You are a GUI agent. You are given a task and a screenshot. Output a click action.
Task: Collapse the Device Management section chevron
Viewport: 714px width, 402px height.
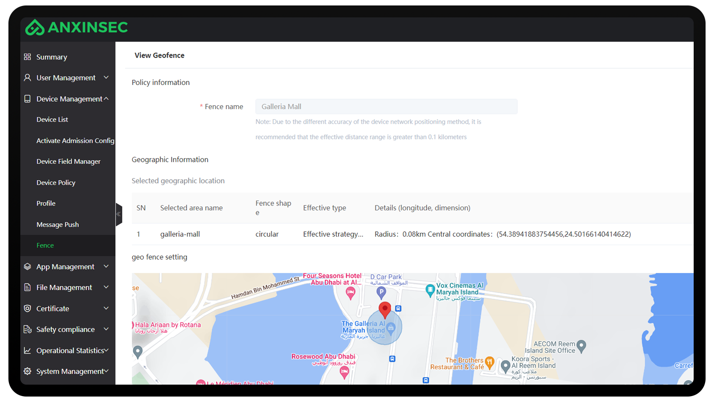point(106,99)
